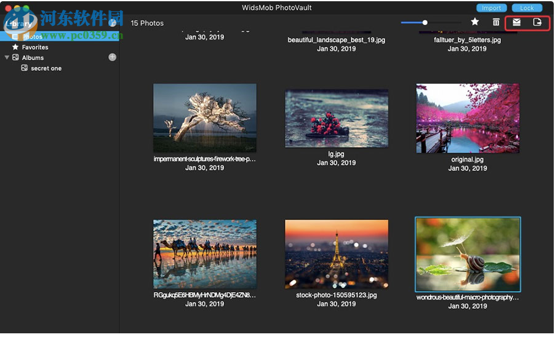555x337 pixels.
Task: Click 'falltuer_by_5letters.jpg' file name
Action: pos(467,40)
